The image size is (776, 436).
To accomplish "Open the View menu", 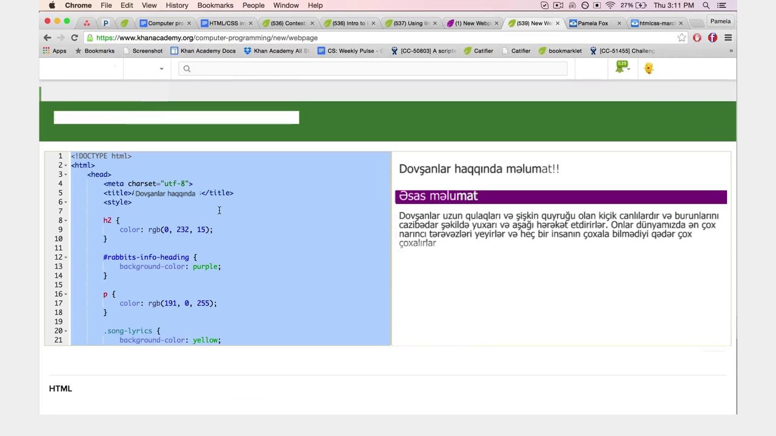I will point(149,5).
